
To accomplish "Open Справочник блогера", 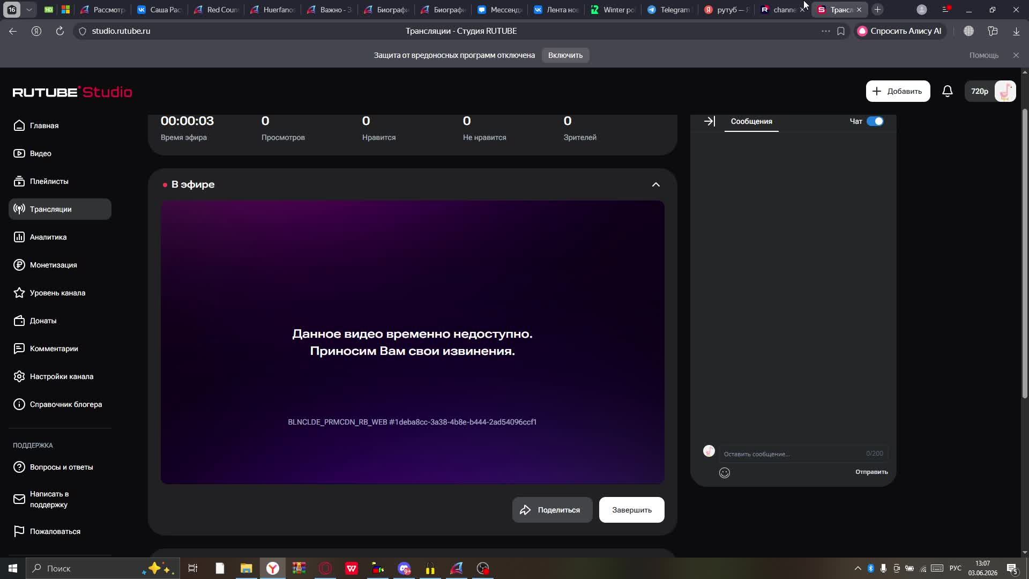I will point(60,404).
